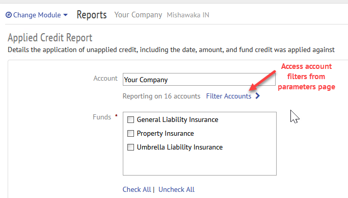The height and width of the screenshot is (198, 348).
Task: Click the blue chevron after Filter Accounts
Action: tap(257, 96)
